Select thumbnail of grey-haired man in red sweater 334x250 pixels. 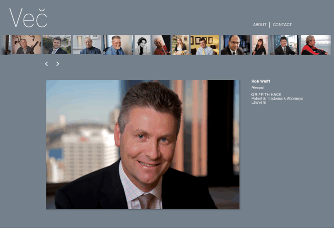point(161,45)
